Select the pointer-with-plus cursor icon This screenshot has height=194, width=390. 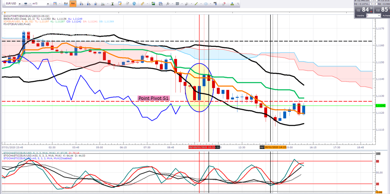click(x=96, y=4)
